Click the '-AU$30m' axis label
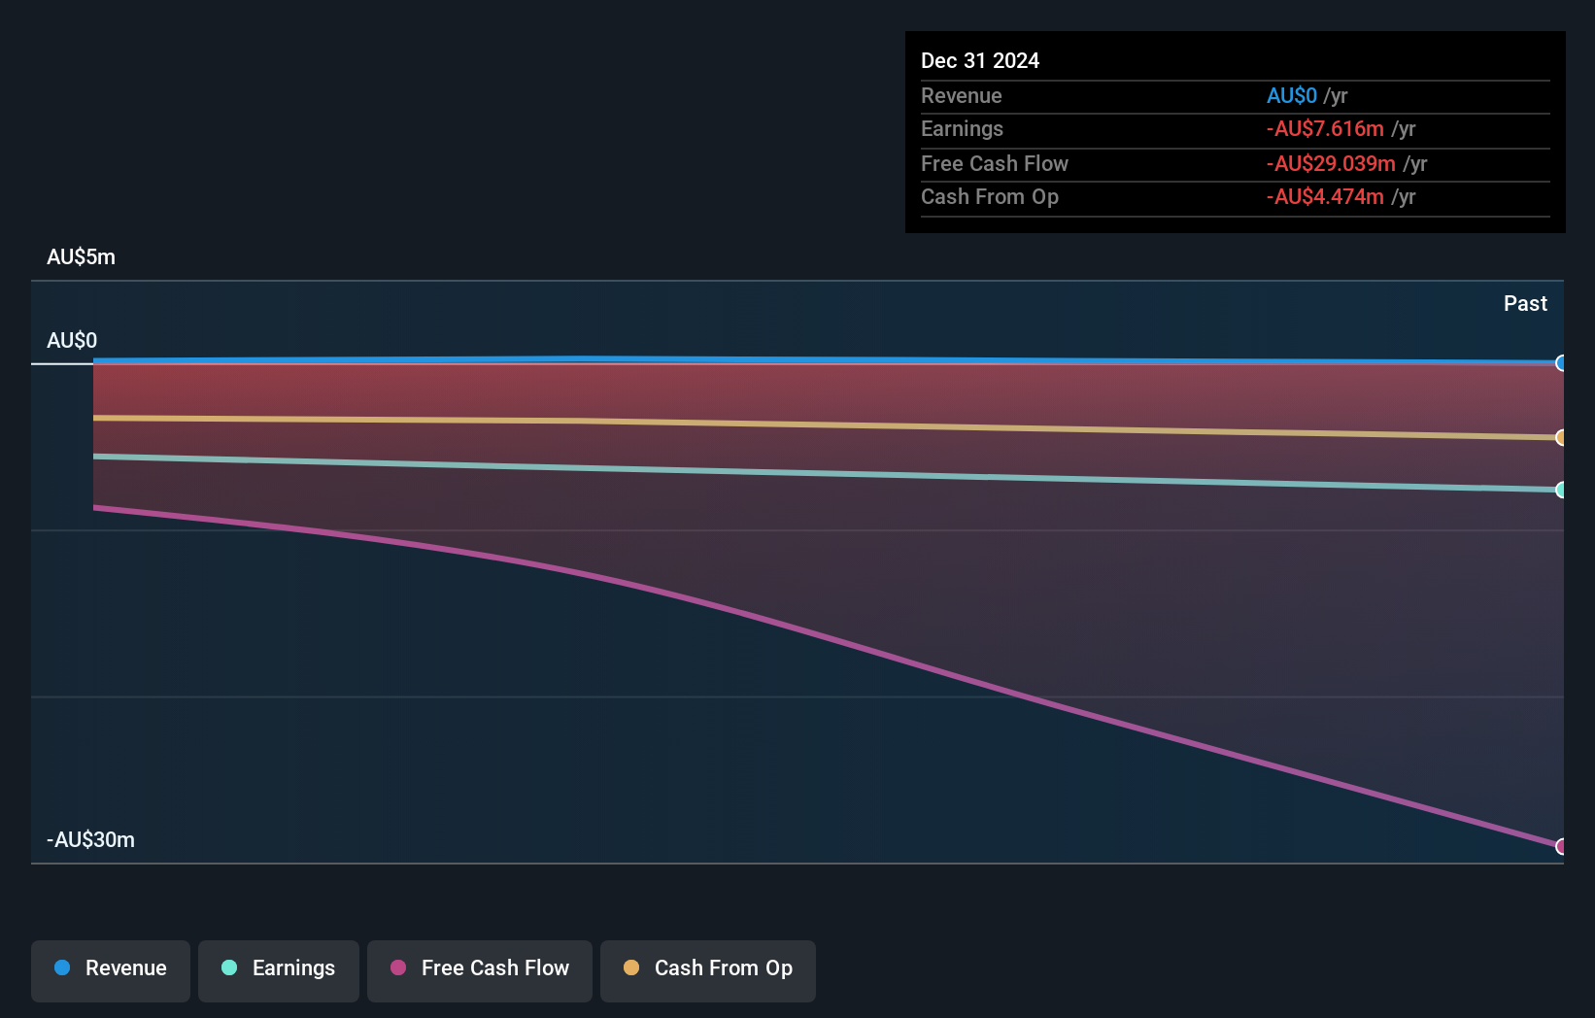 (90, 839)
